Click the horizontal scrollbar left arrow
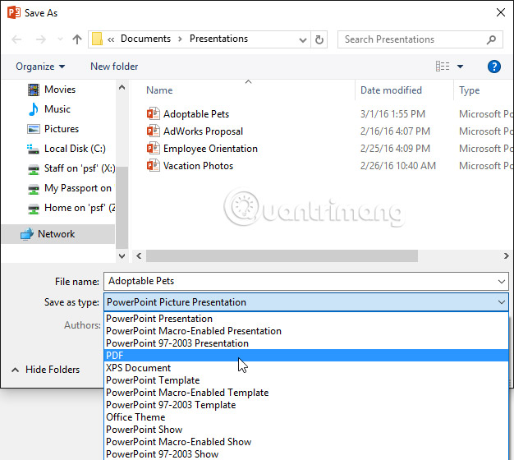This screenshot has height=460, width=514. point(139,255)
